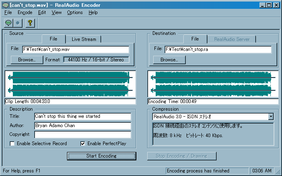Open help with the question mark icon
Screen dimensions: 282x176
pyautogui.click(x=30, y=23)
